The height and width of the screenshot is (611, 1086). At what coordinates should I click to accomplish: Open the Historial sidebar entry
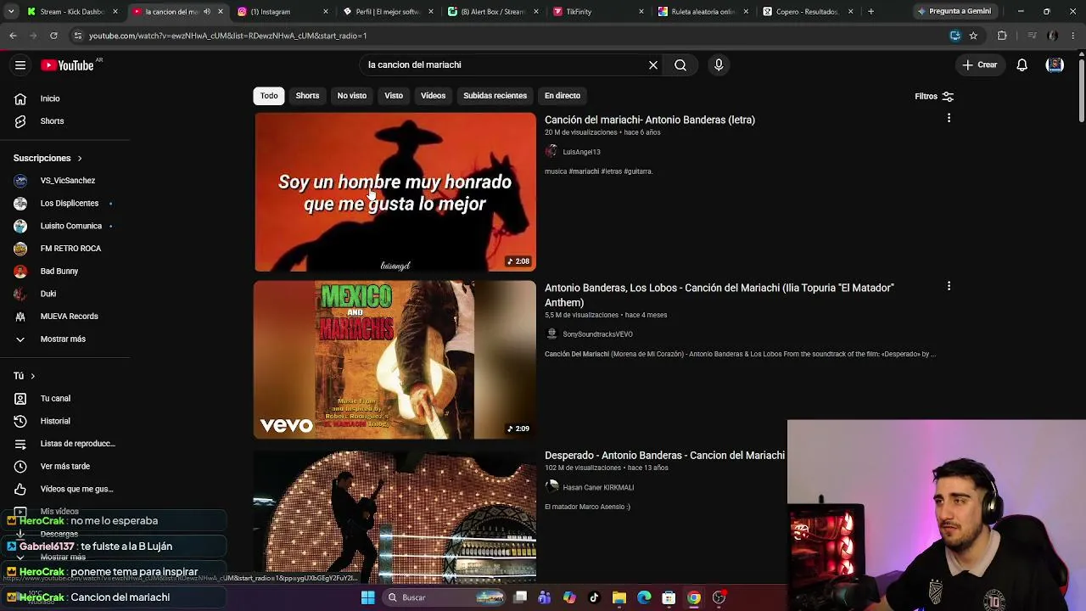click(55, 421)
